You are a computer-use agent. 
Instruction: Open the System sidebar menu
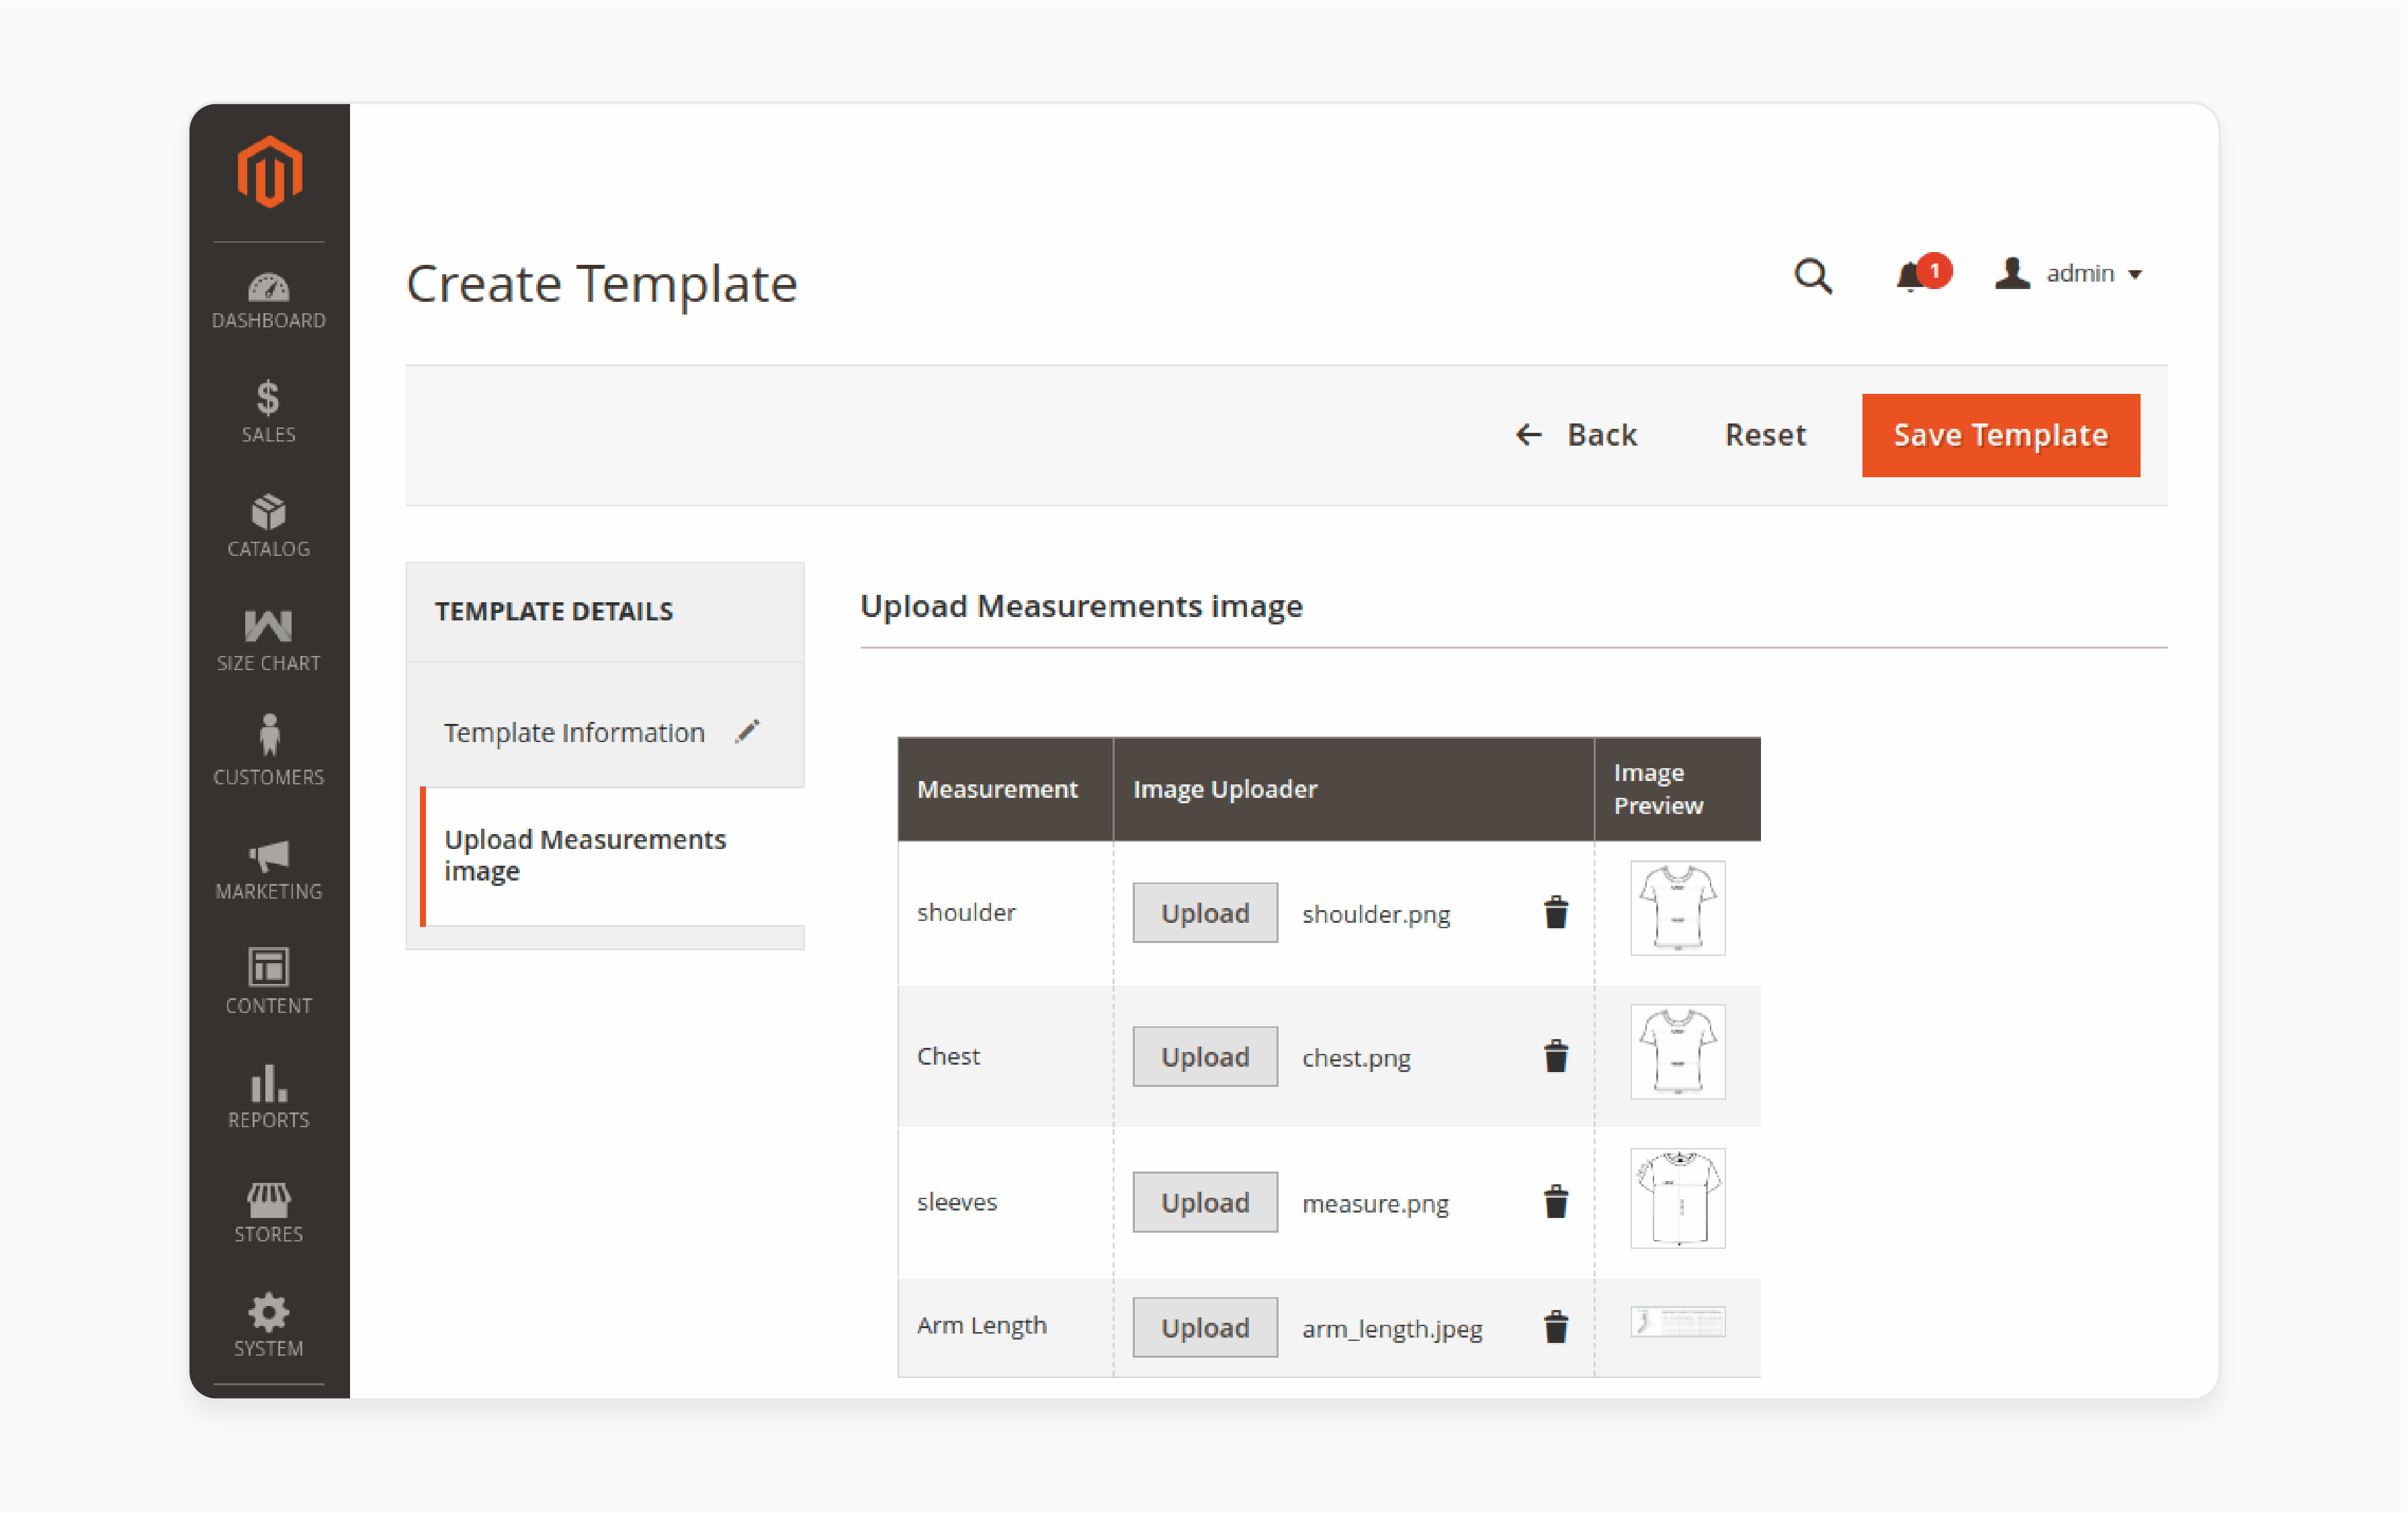pyautogui.click(x=269, y=1326)
